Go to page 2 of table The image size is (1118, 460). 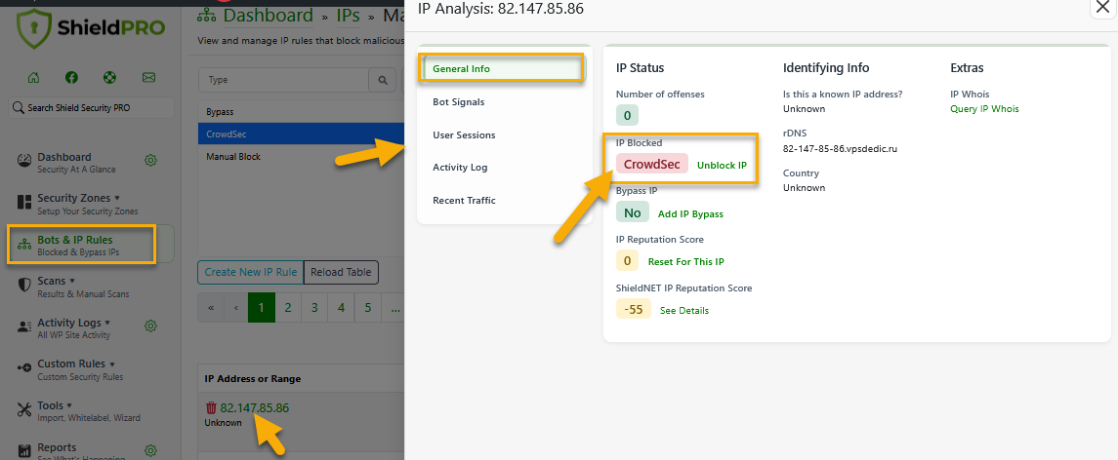pos(288,308)
